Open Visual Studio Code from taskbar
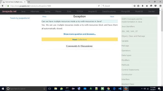The height and width of the screenshot is (91, 163). [120, 89]
